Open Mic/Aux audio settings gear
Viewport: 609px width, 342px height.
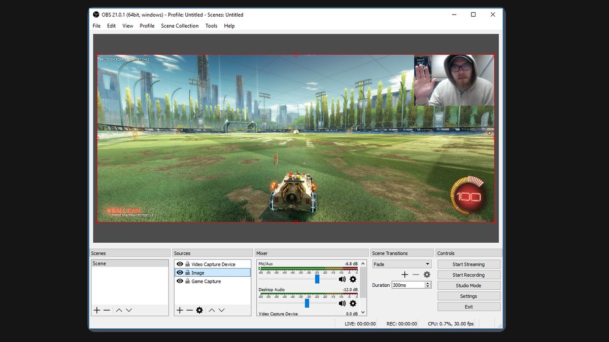point(353,279)
